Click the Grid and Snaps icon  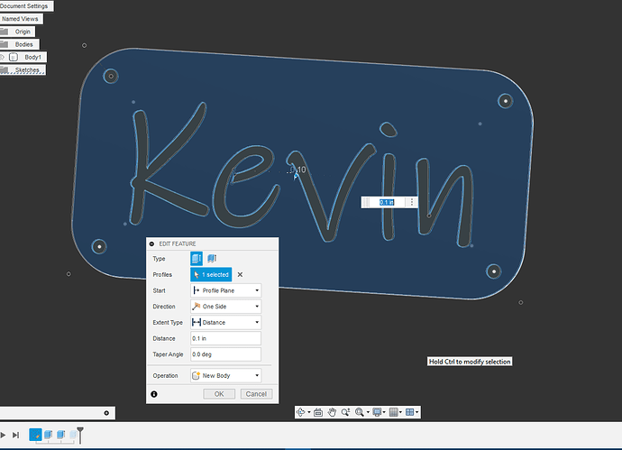click(x=394, y=412)
